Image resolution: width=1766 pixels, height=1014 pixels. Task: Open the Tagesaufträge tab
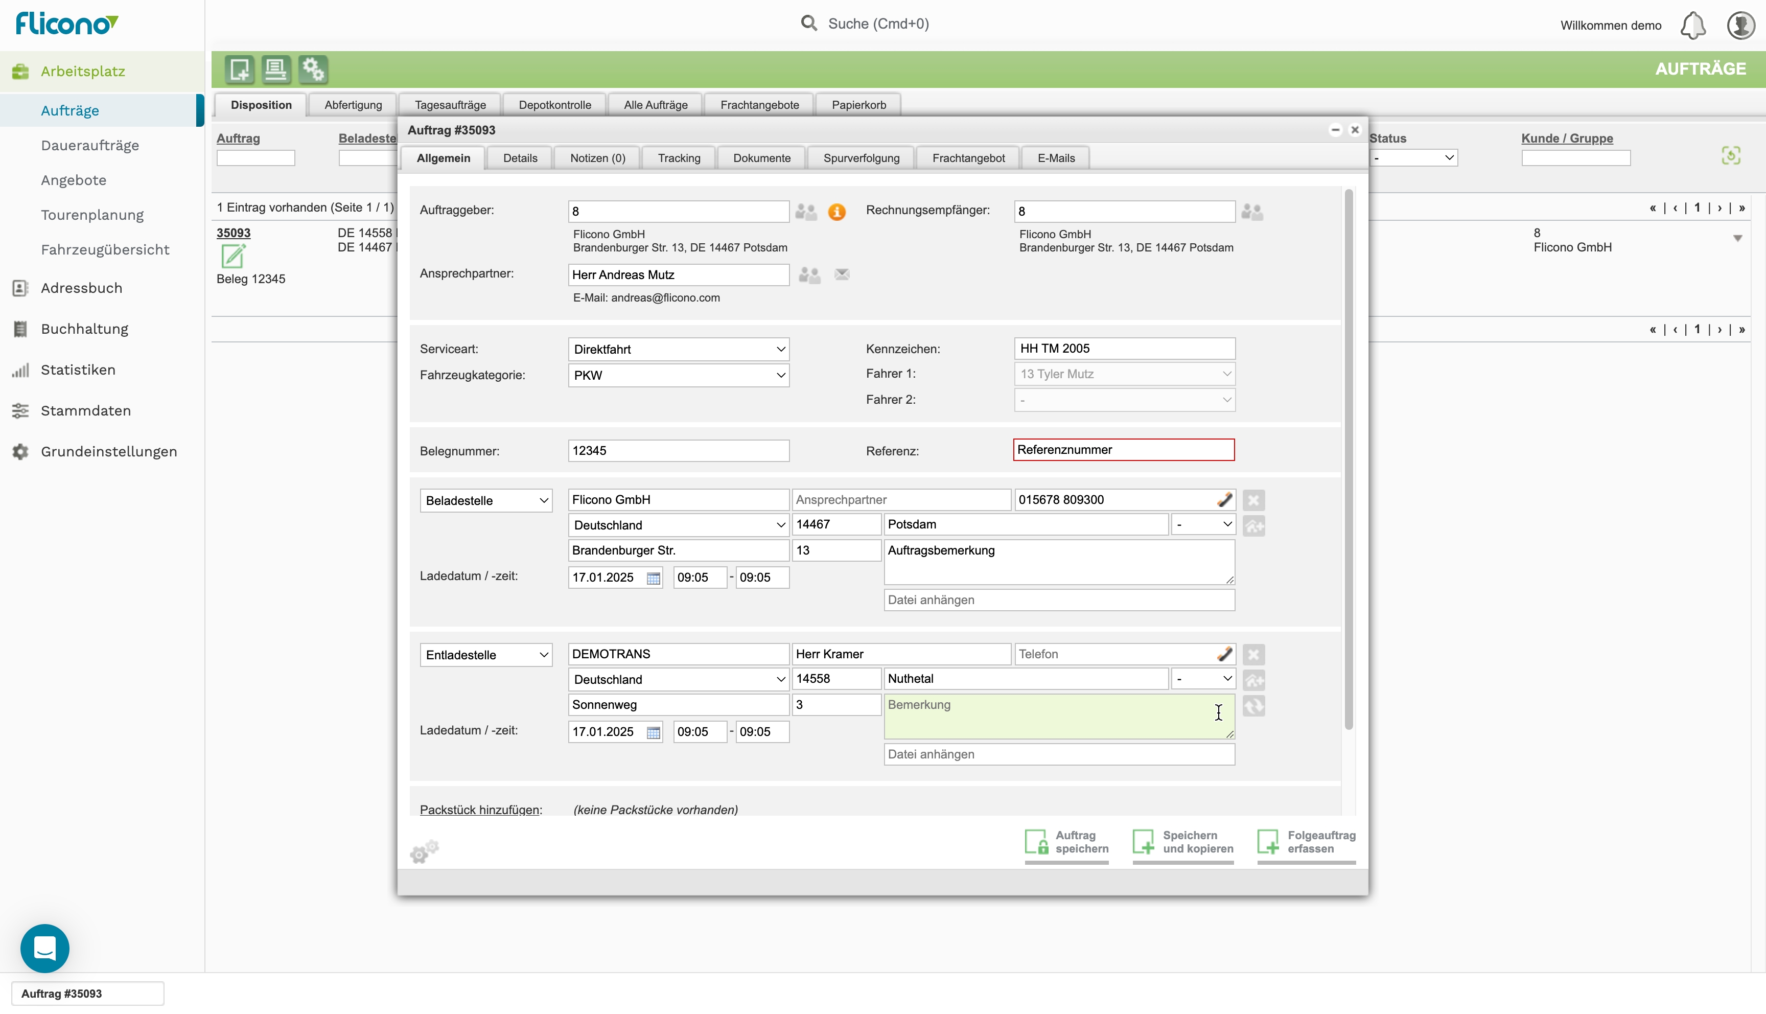point(450,105)
